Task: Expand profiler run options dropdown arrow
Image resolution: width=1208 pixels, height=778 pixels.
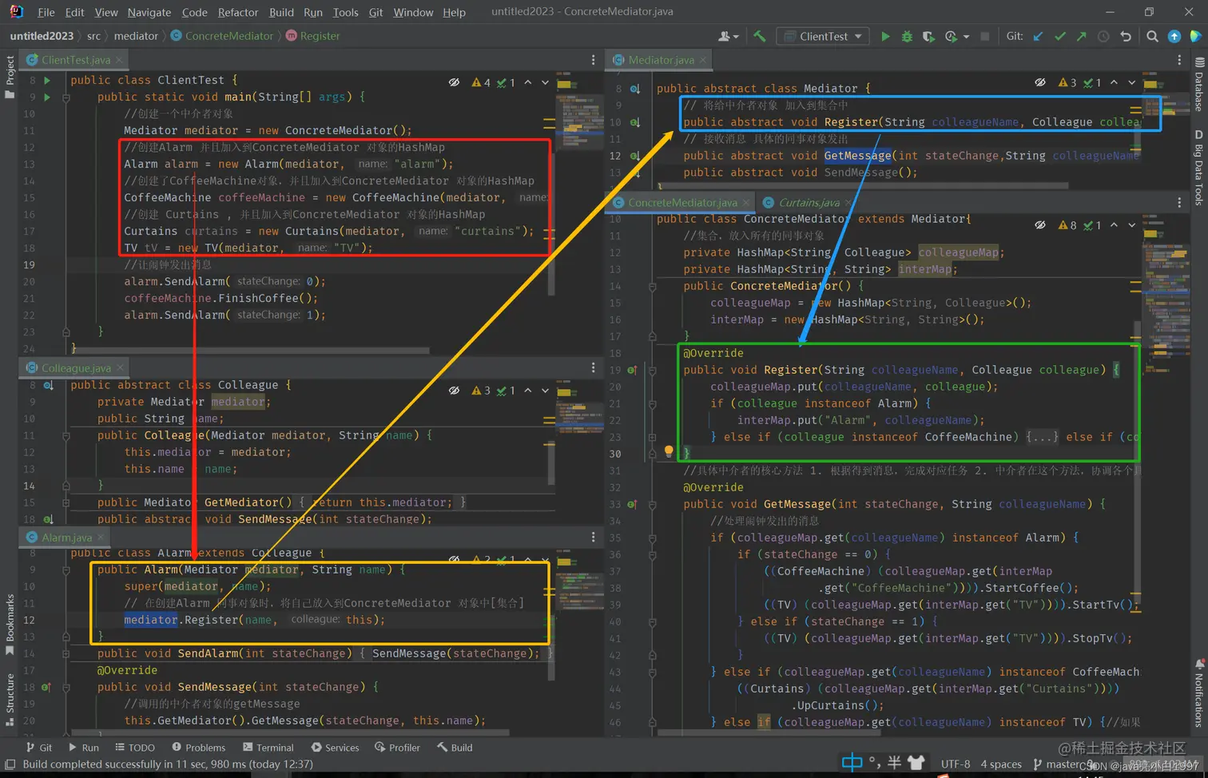Action: coord(966,37)
